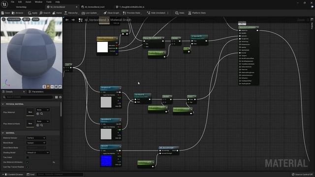Open the Material Domain dropdown
This screenshot has width=315, height=177.
tap(36, 138)
